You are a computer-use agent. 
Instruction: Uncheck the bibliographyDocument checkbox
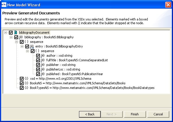pos(11,33)
